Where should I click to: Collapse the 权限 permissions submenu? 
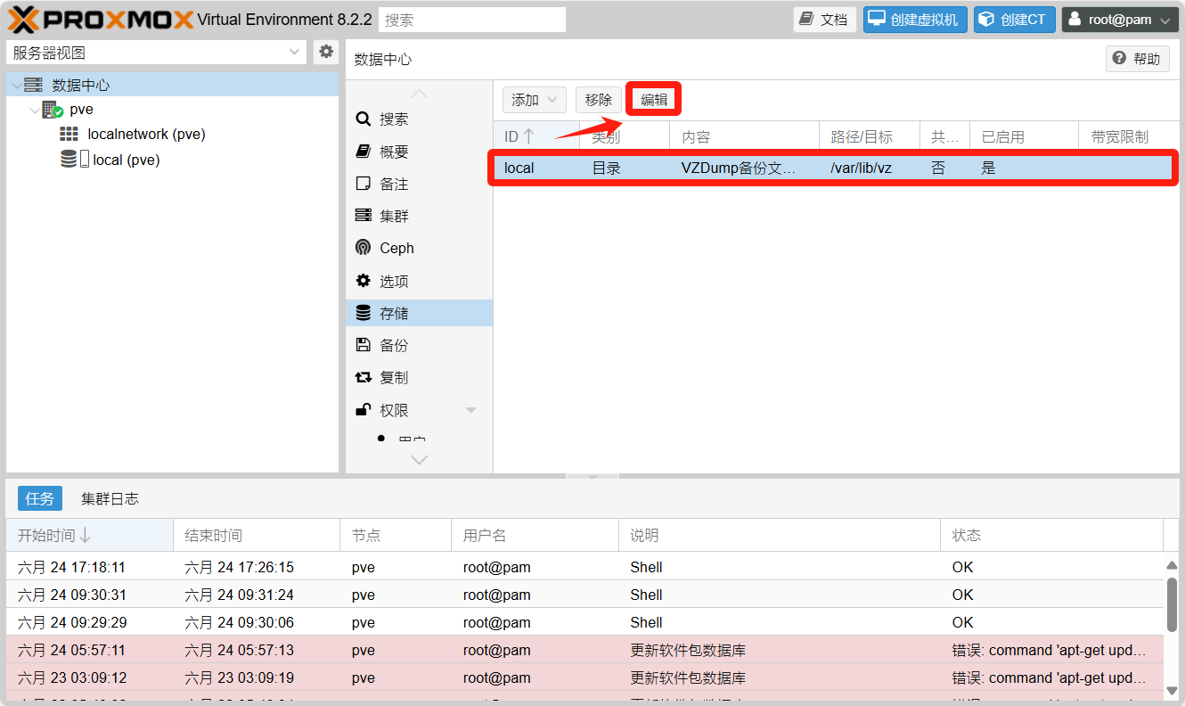tap(471, 410)
